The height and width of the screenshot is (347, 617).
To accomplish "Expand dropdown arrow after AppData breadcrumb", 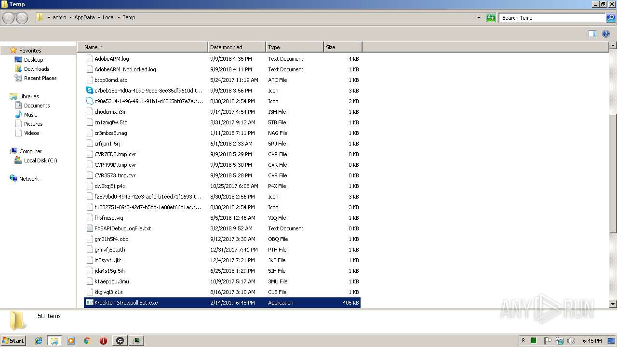I will coord(99,18).
